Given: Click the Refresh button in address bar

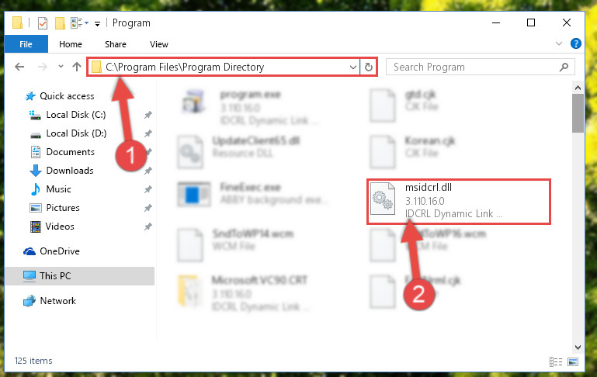Looking at the screenshot, I should click(369, 67).
